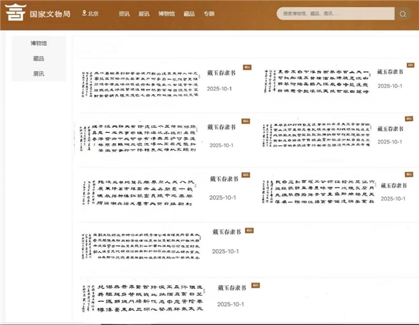Click the brown tag badge on the fourth-row item
419x325 pixels.
[x=249, y=230]
